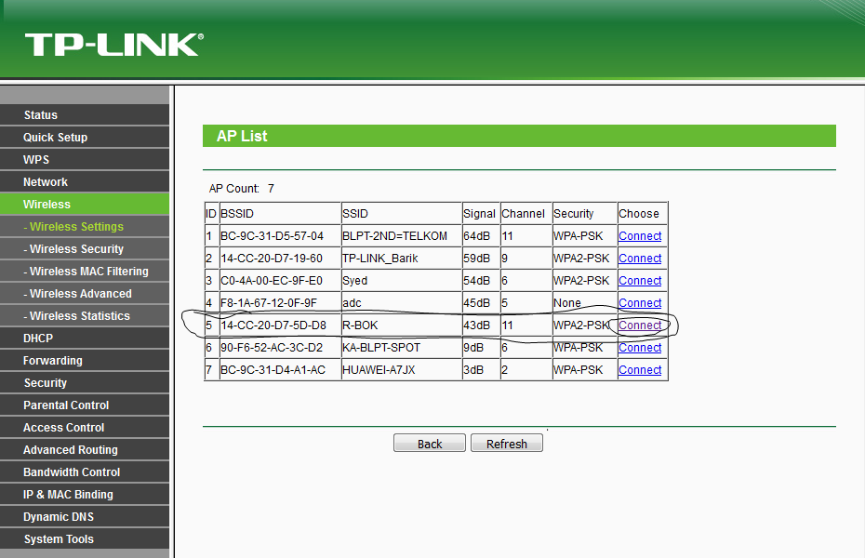Click the 43dB signal value
This screenshot has width=865, height=558.
[476, 325]
